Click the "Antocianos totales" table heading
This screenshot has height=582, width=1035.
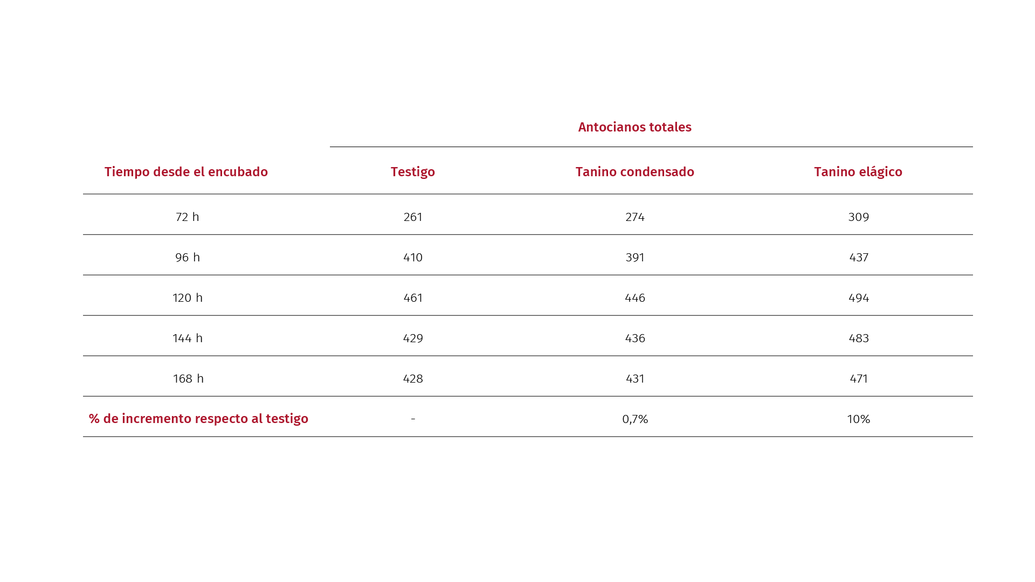(x=634, y=127)
